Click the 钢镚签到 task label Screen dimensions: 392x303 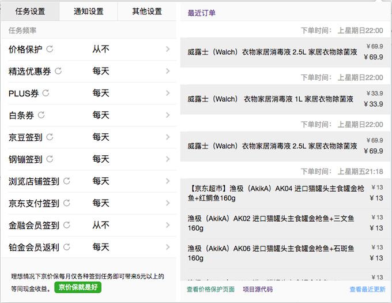pyautogui.click(x=25, y=159)
